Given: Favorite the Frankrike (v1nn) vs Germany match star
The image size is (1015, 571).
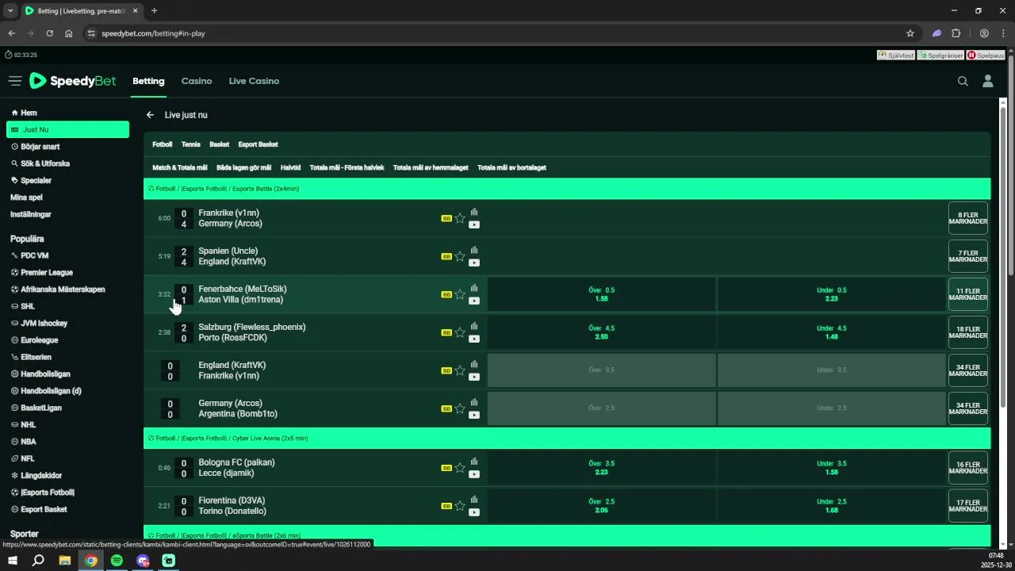Looking at the screenshot, I should 460,218.
